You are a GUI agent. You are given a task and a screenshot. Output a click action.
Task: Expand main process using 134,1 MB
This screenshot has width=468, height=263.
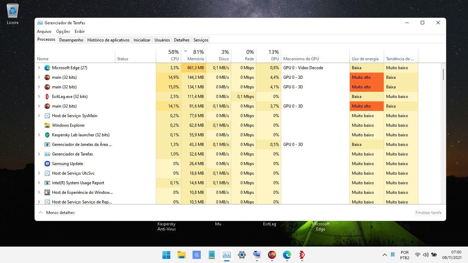tap(39, 87)
